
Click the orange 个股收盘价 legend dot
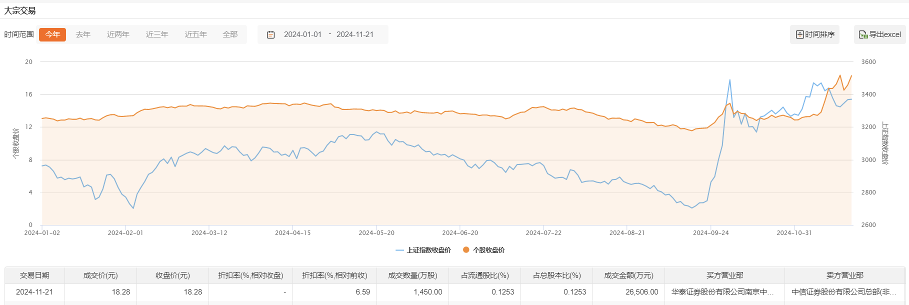(466, 250)
